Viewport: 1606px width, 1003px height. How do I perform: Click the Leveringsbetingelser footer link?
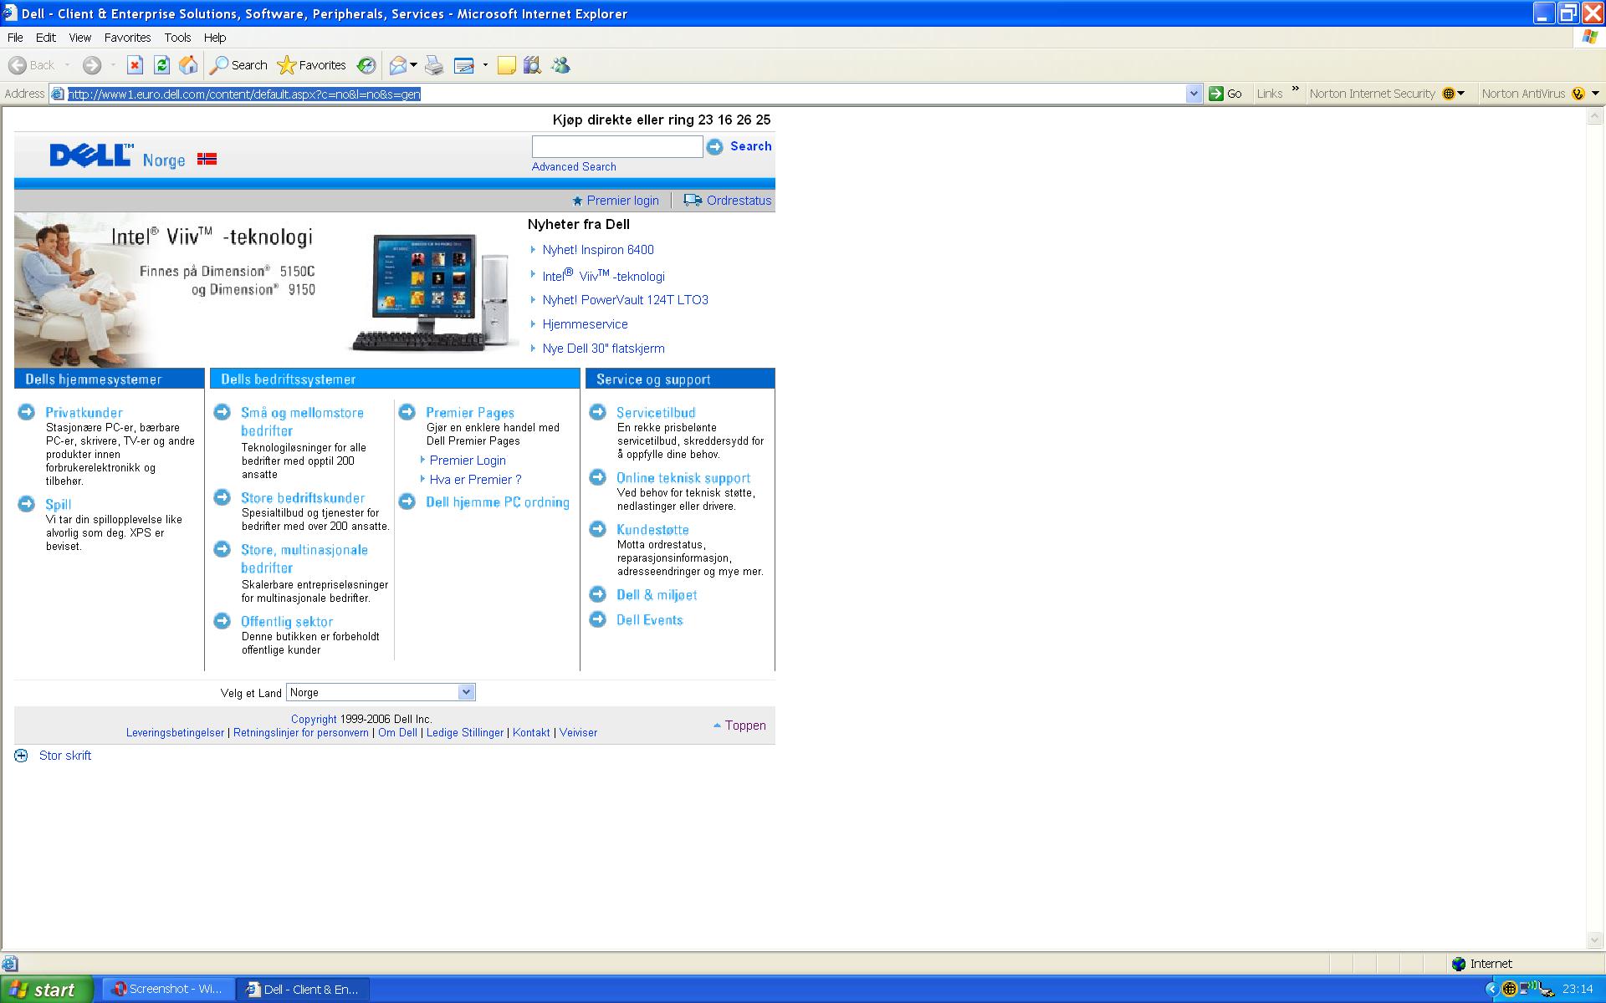(x=175, y=733)
